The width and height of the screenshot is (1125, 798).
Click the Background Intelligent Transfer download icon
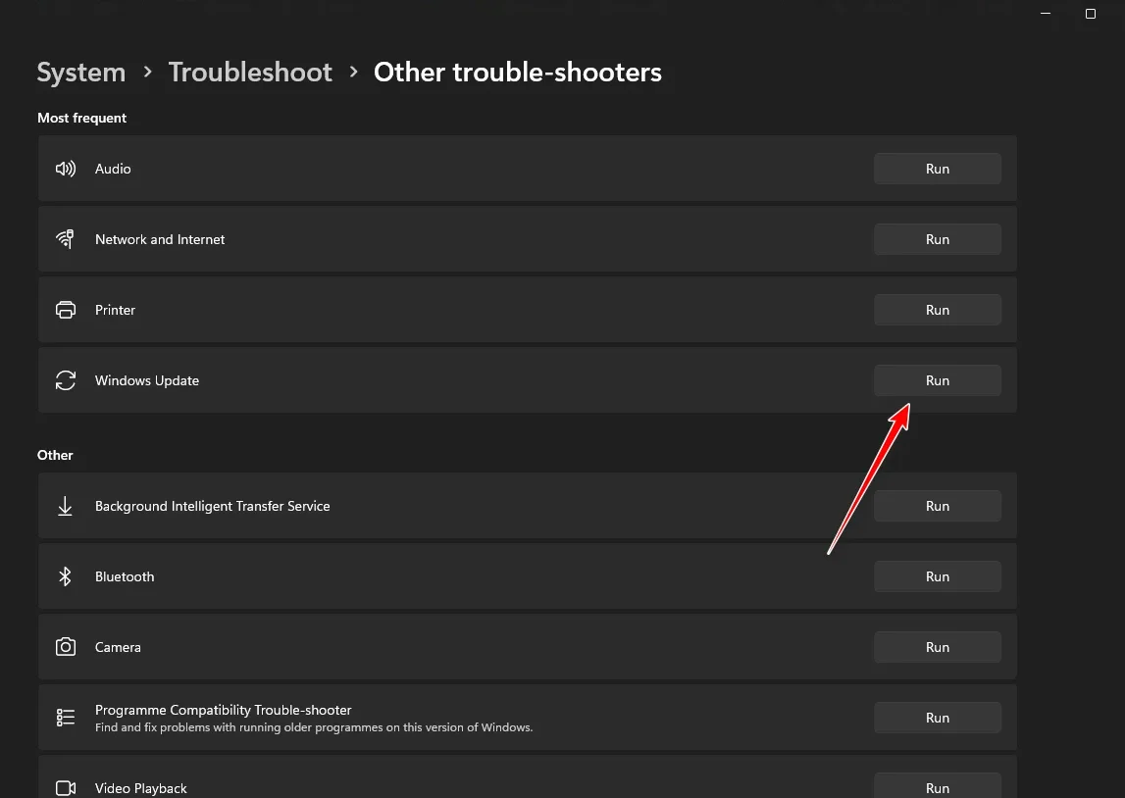[66, 506]
